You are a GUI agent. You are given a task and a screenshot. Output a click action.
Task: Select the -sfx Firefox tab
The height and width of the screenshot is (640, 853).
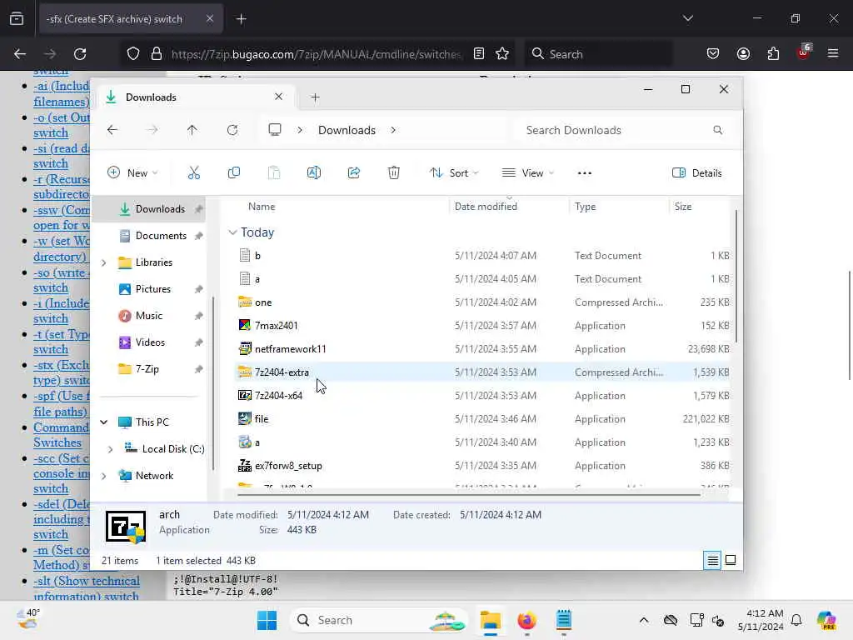tap(131, 19)
